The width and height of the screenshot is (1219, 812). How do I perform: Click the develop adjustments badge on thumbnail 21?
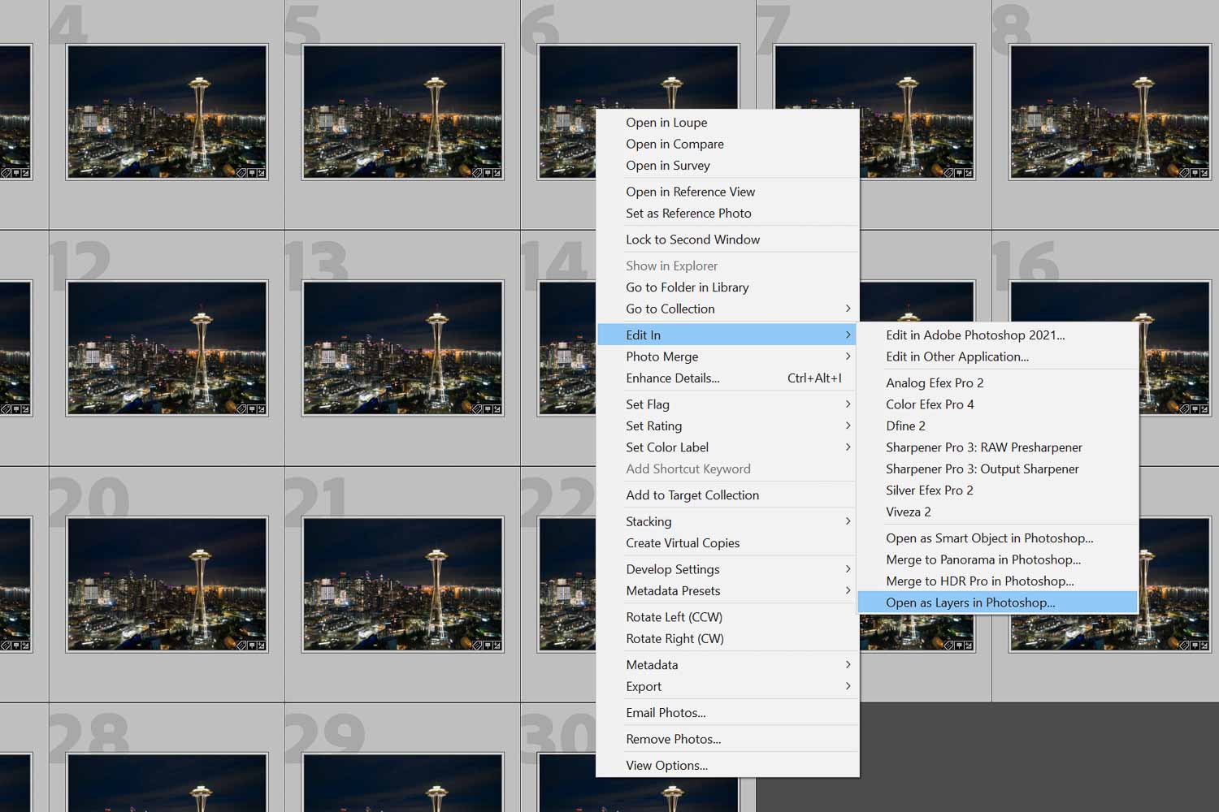[x=497, y=646]
